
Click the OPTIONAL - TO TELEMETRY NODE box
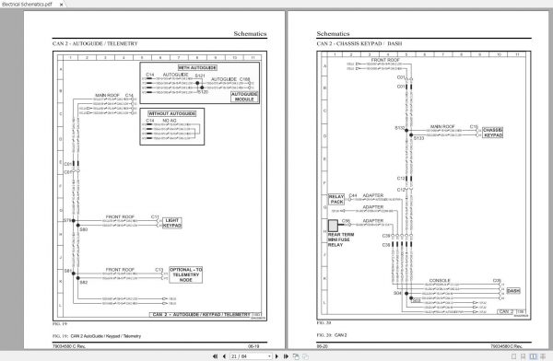[x=186, y=274]
